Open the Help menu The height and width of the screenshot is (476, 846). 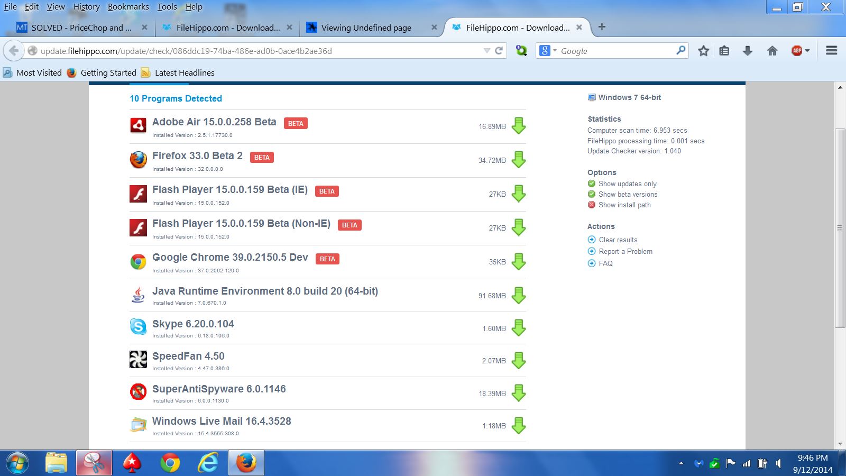pyautogui.click(x=194, y=7)
